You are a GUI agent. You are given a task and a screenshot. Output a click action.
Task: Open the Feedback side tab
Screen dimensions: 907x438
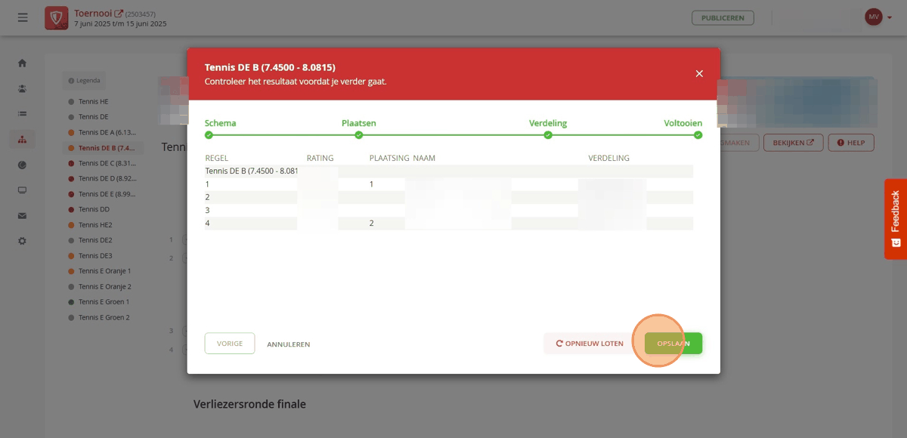pyautogui.click(x=896, y=219)
